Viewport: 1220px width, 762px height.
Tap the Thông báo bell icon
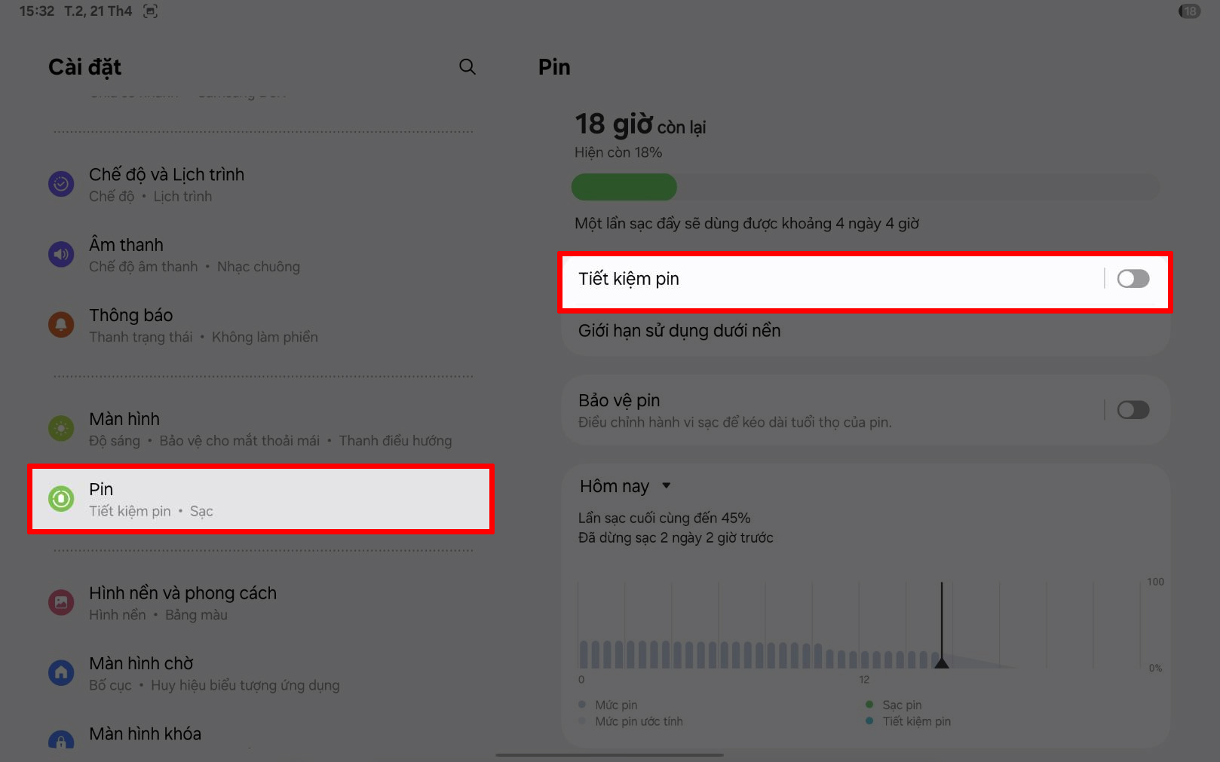pyautogui.click(x=61, y=324)
